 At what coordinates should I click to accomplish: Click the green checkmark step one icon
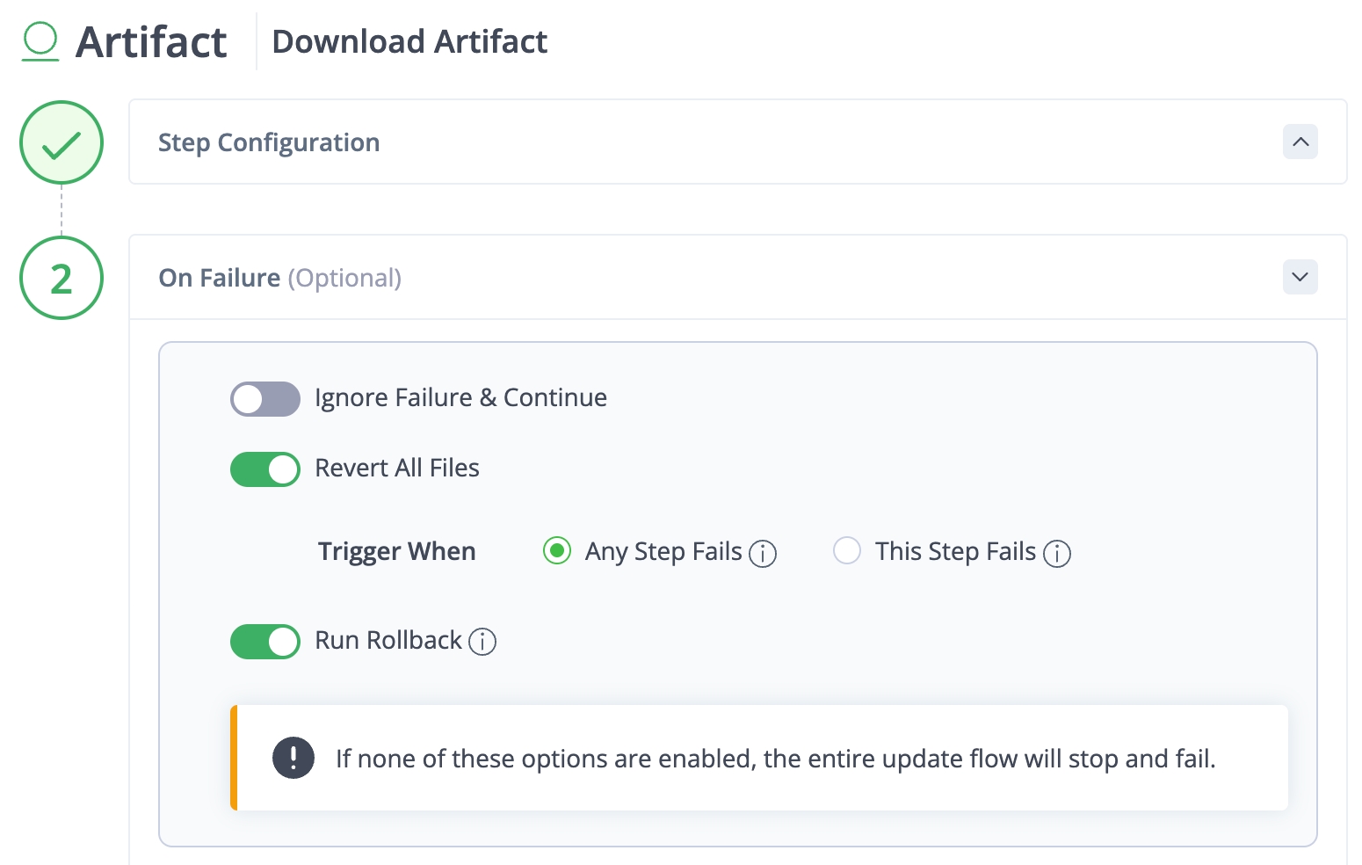[x=62, y=143]
